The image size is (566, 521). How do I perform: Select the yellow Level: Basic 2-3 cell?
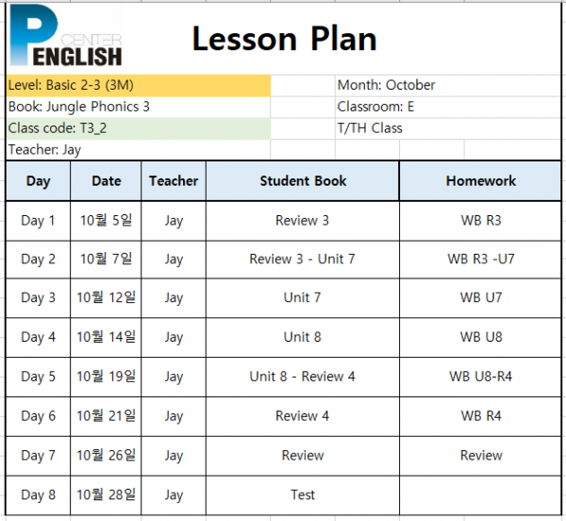click(139, 86)
